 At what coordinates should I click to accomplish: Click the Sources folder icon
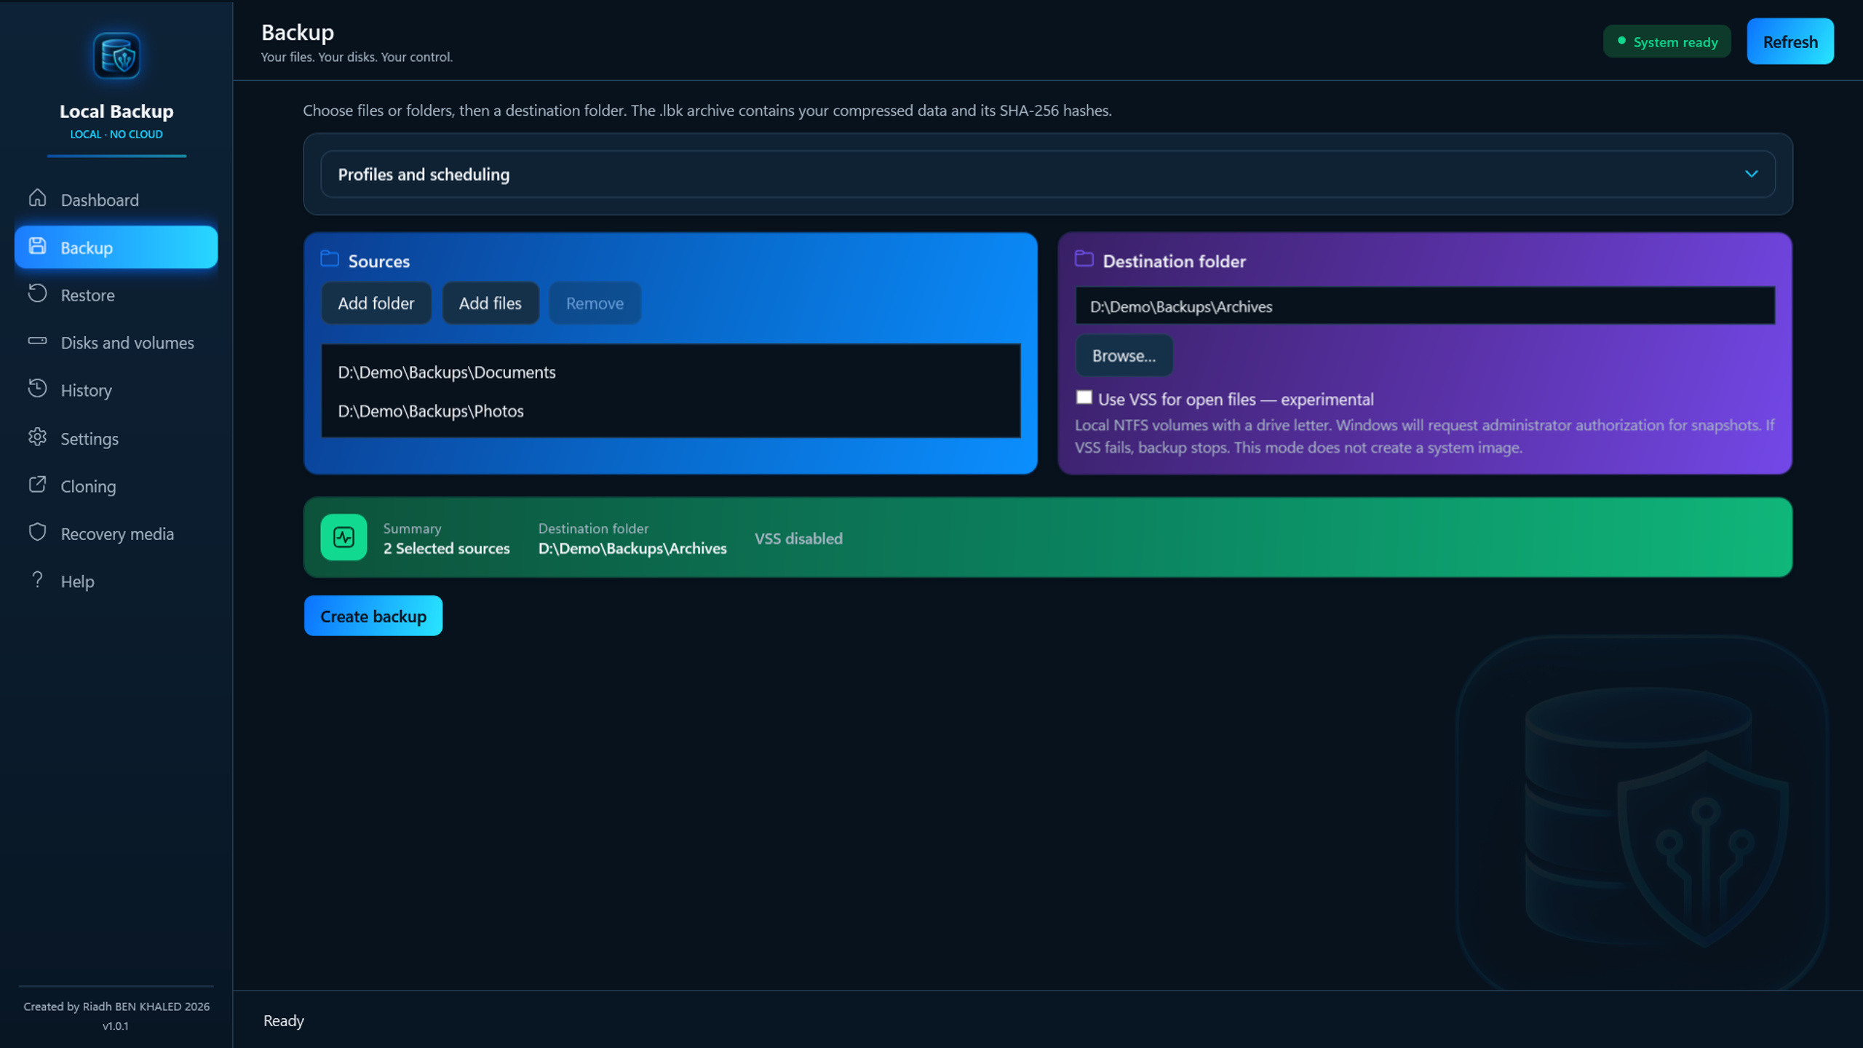(330, 258)
